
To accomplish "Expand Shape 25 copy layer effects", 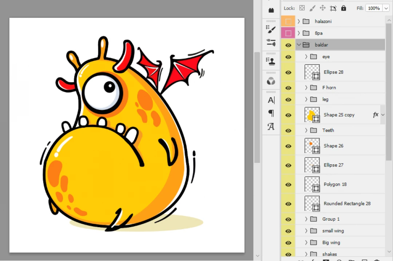I will [x=382, y=115].
